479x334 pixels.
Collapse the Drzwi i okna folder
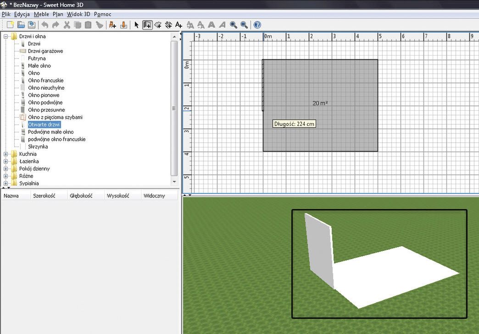[6, 36]
